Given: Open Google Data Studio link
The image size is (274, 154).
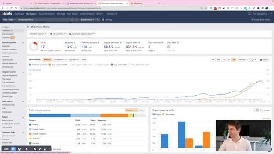Looking at the screenshot, I should (x=261, y=20).
